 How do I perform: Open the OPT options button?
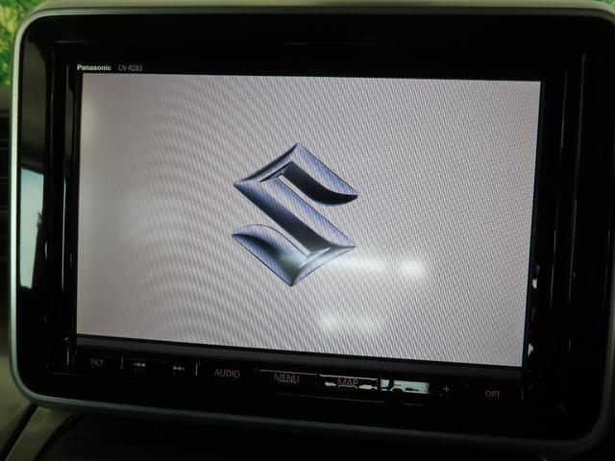pos(493,394)
